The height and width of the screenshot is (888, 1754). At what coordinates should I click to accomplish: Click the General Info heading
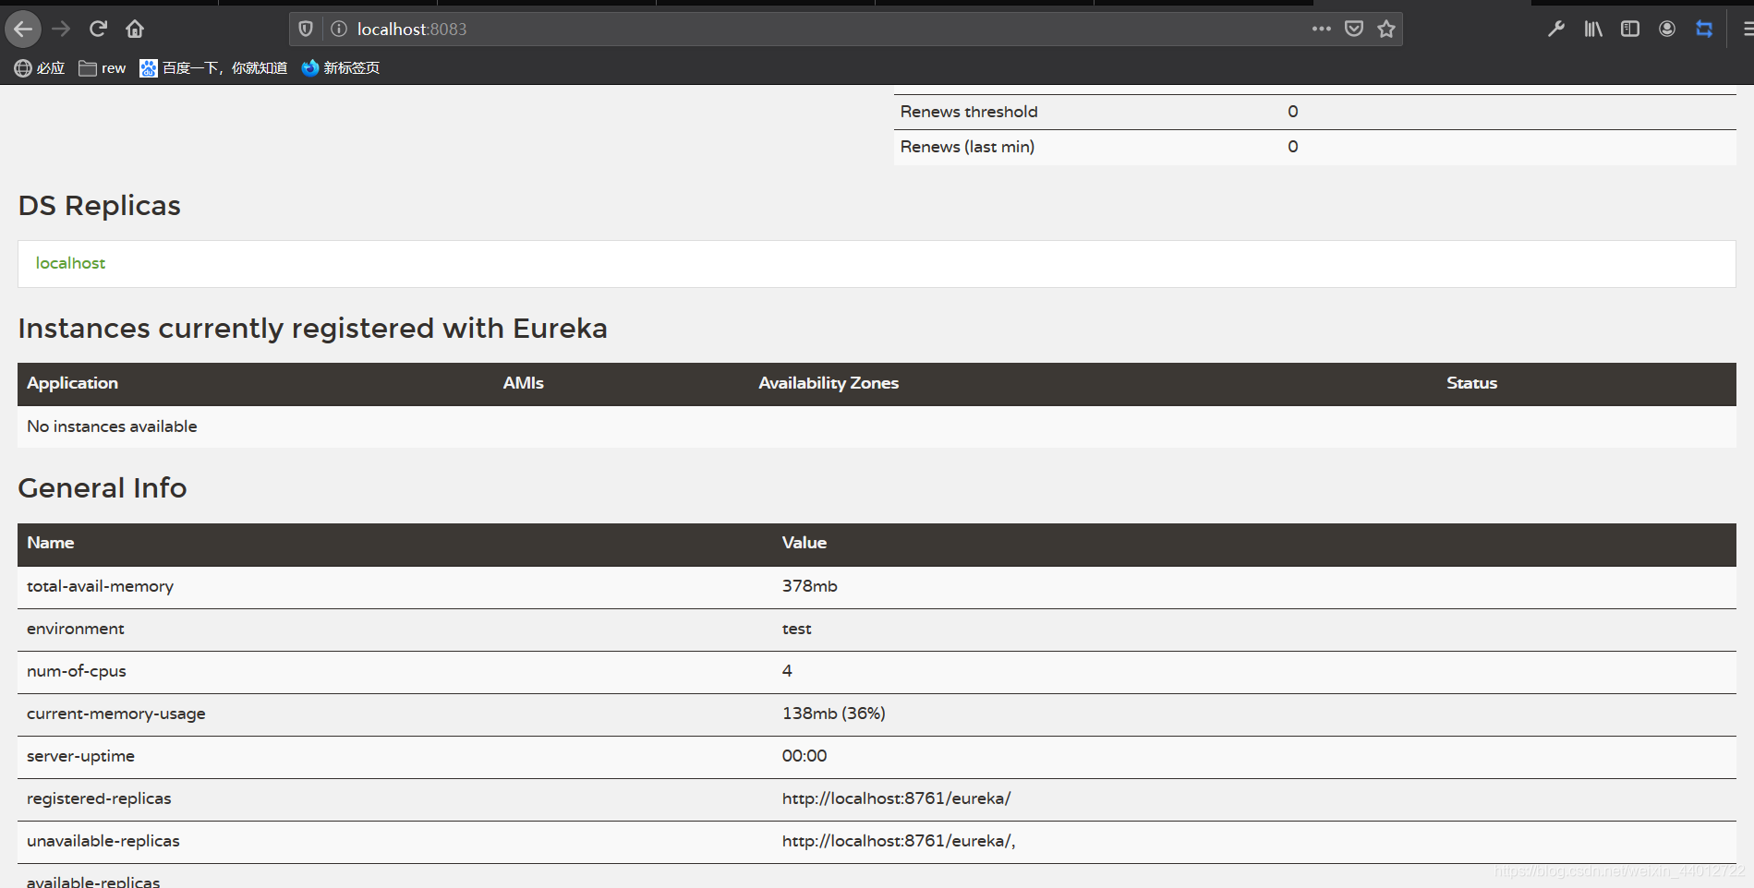tap(102, 488)
